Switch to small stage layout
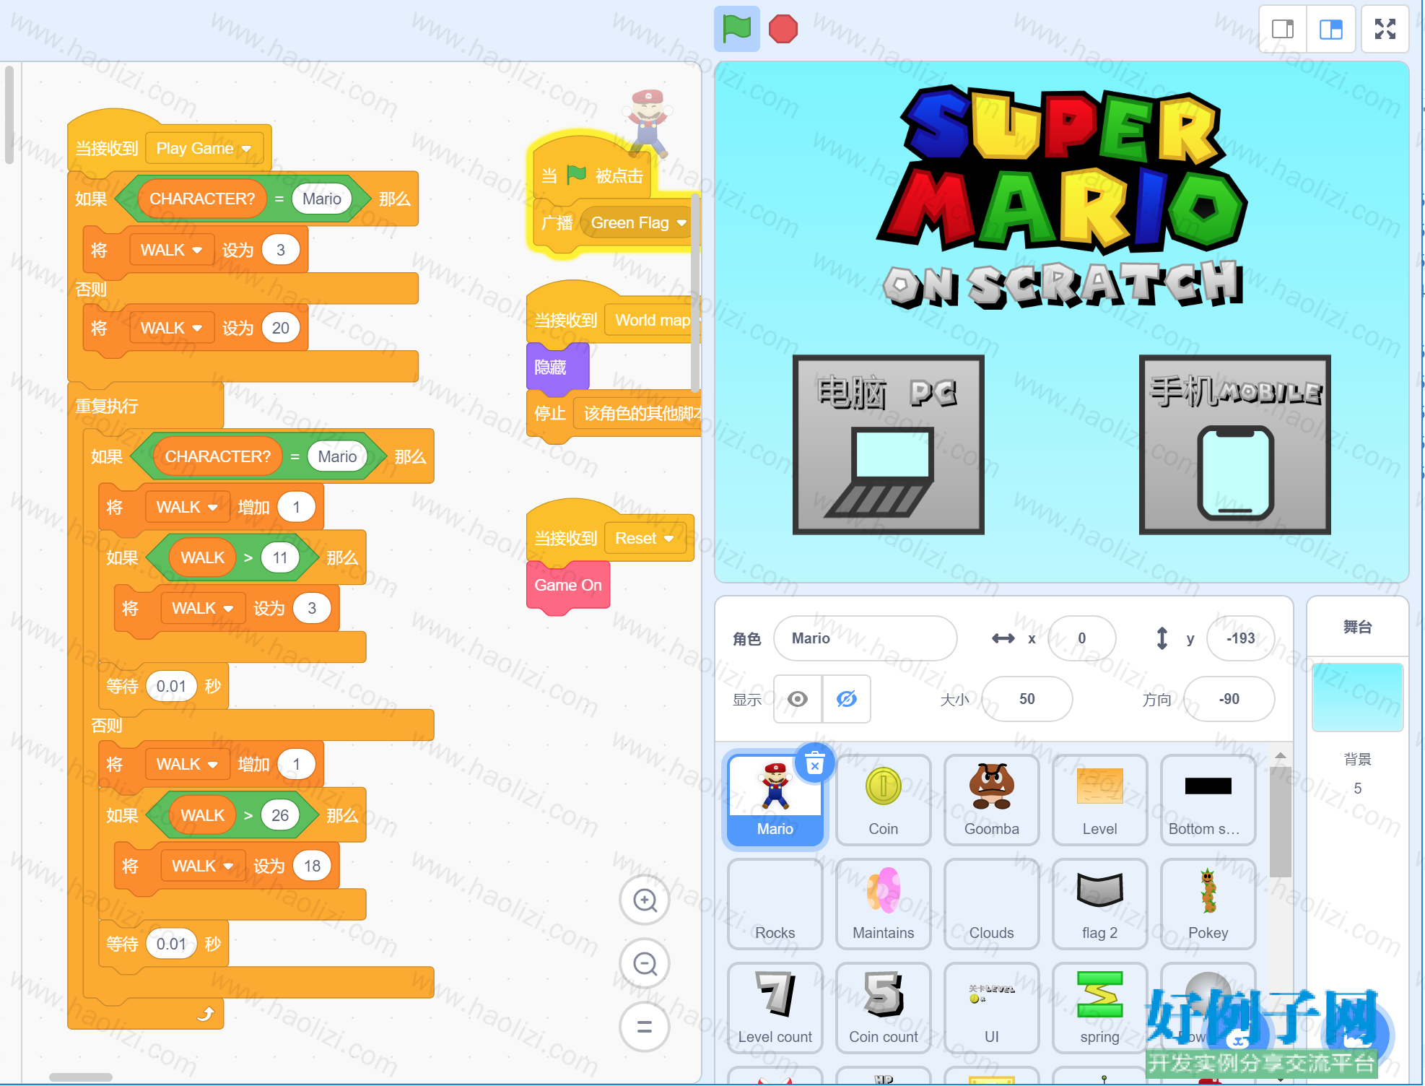The height and width of the screenshot is (1086, 1425). [x=1283, y=29]
